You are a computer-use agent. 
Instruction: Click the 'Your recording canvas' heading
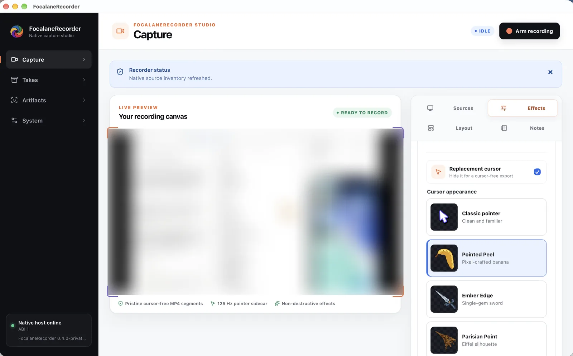(153, 116)
